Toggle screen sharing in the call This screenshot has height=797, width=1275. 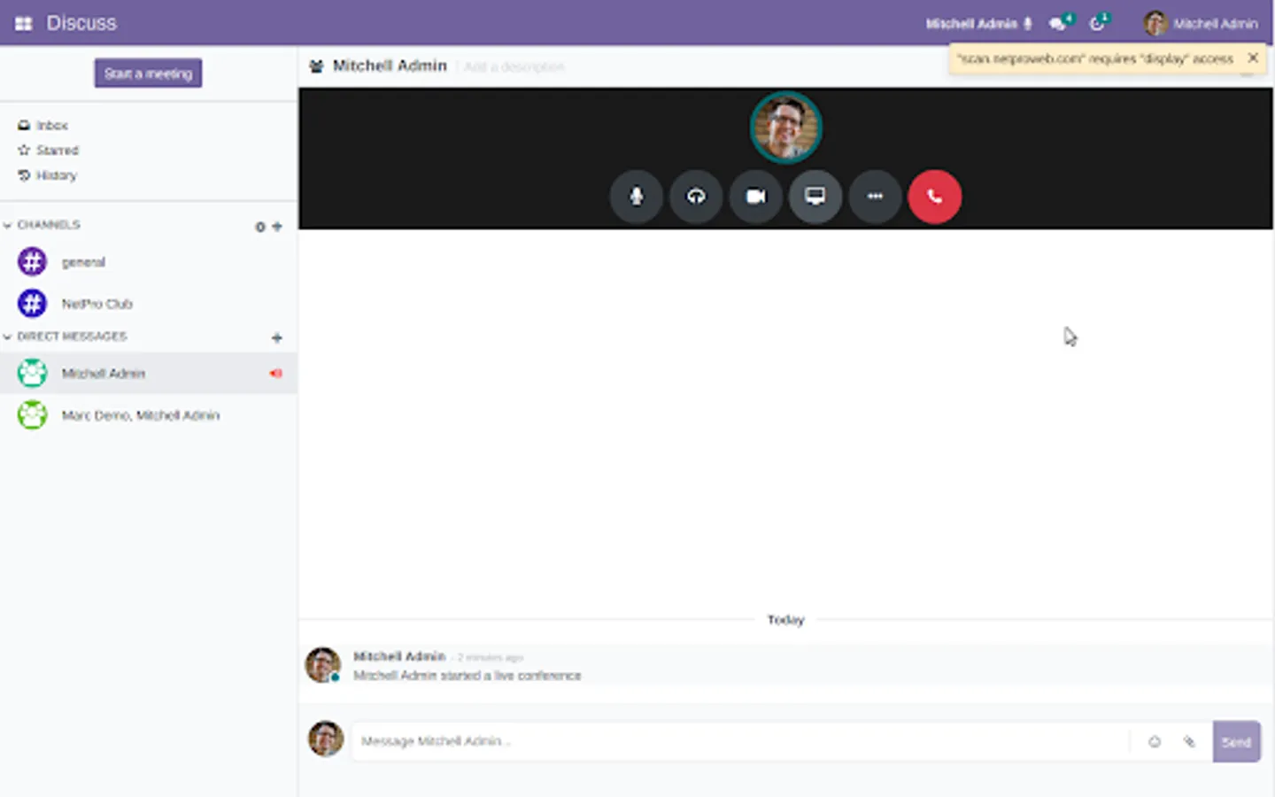point(815,197)
